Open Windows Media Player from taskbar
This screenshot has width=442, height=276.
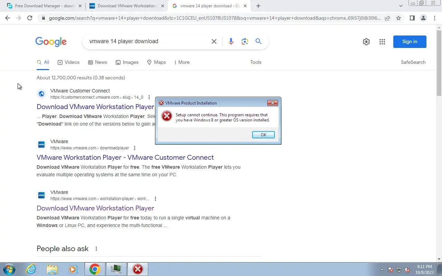tap(73, 269)
